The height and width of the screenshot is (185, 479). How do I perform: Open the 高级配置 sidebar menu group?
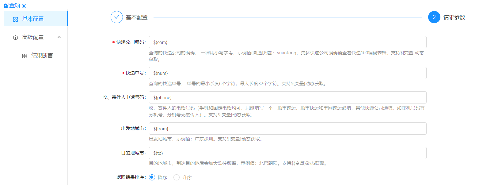click(x=33, y=37)
